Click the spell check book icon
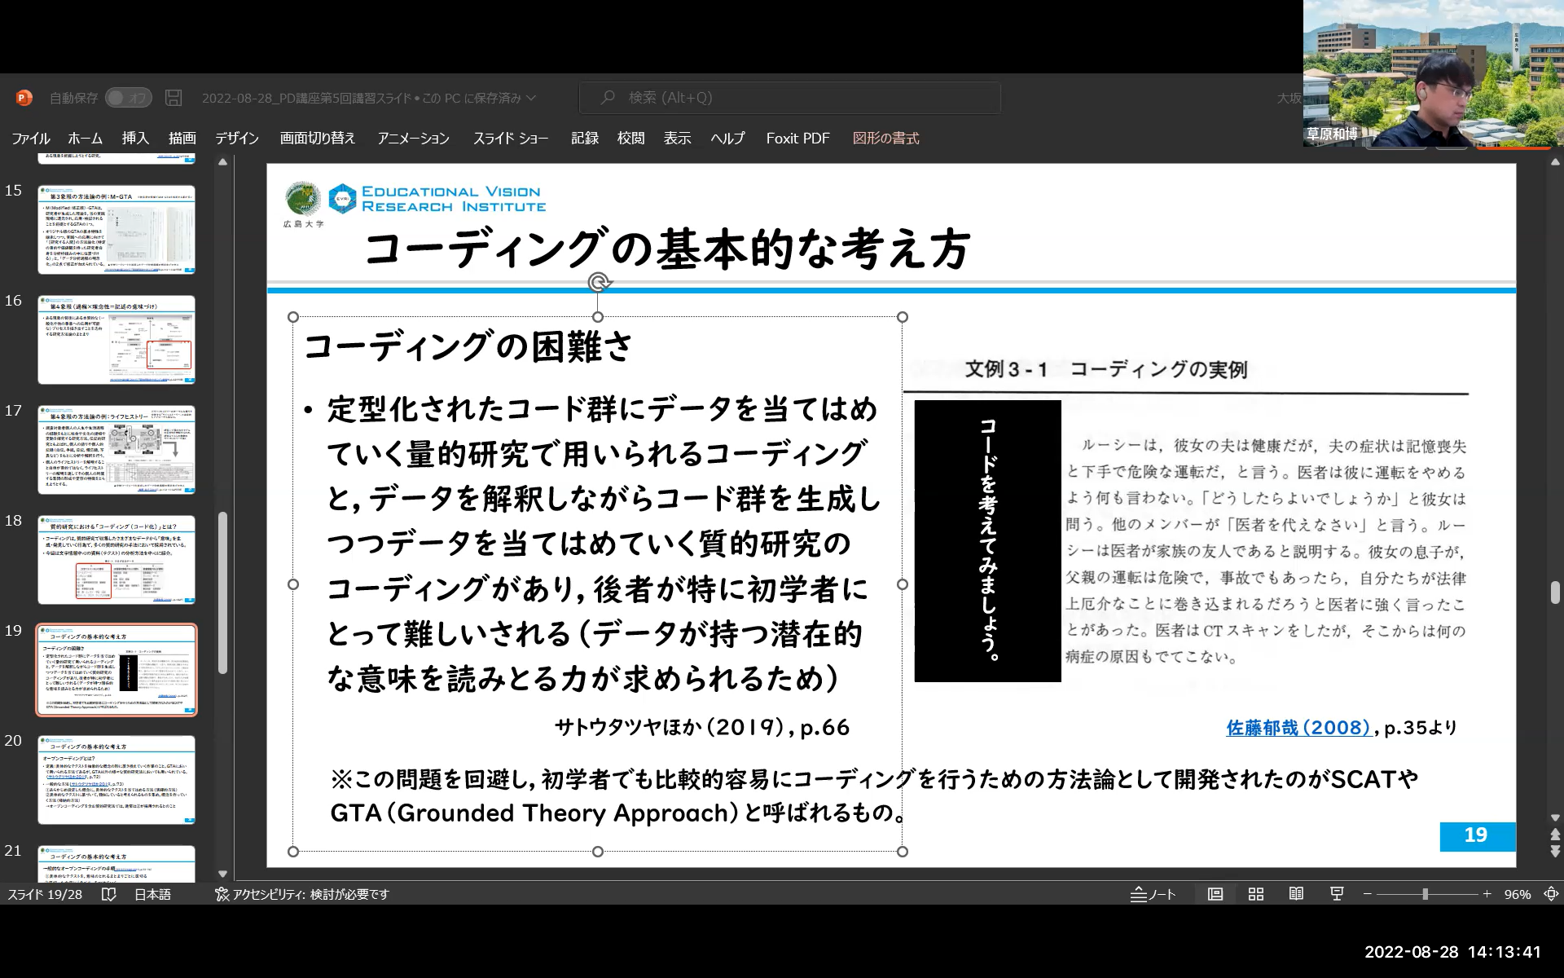The height and width of the screenshot is (978, 1564). 108,894
